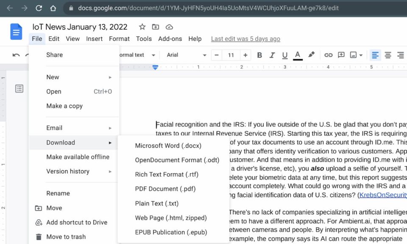Select Open in the File menu

(74, 92)
